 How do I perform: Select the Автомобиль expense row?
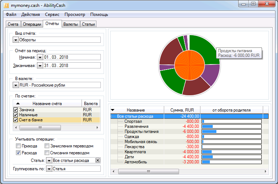click(189, 162)
